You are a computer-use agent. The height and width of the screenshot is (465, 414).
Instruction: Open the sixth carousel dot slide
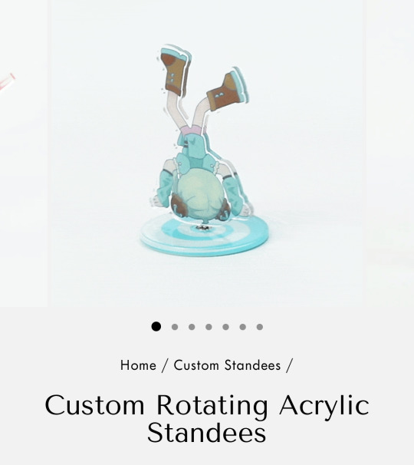pyautogui.click(x=243, y=327)
